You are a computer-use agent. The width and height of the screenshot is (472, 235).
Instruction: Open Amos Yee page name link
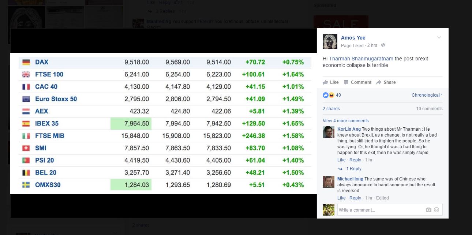(353, 38)
